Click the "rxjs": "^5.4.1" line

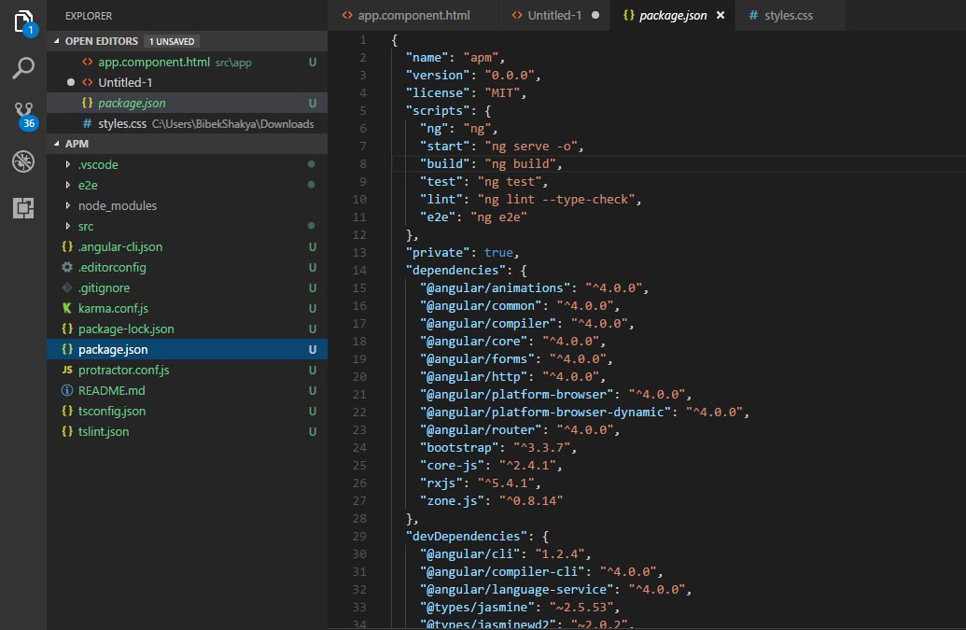(x=480, y=483)
